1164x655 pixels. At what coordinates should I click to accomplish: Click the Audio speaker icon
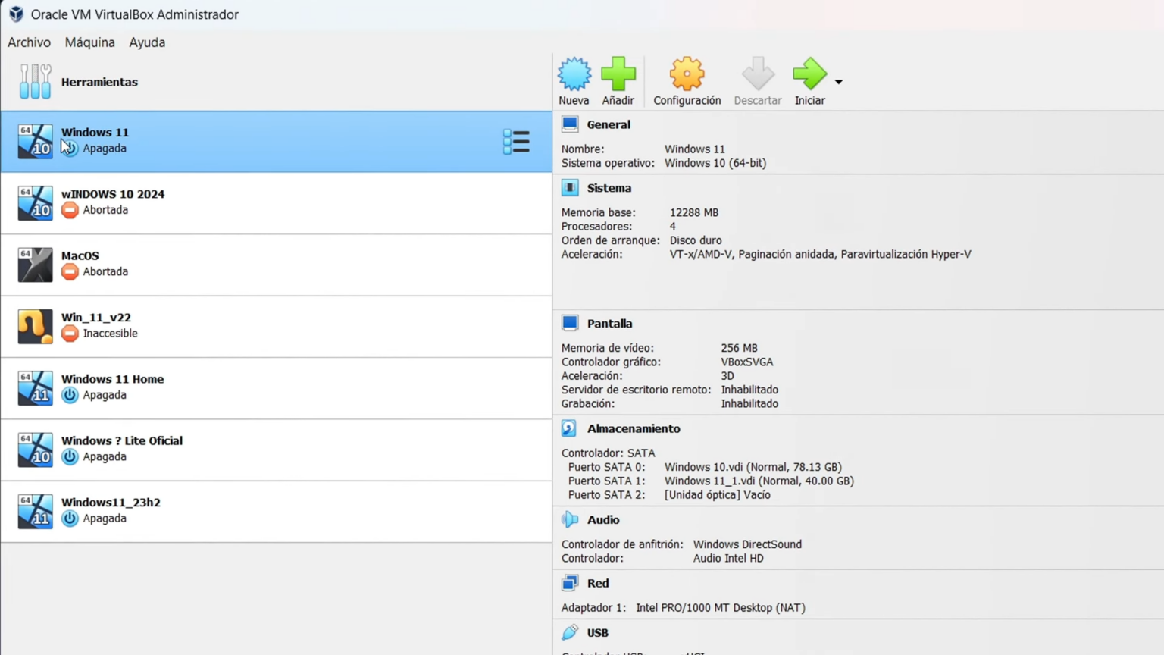(x=569, y=519)
